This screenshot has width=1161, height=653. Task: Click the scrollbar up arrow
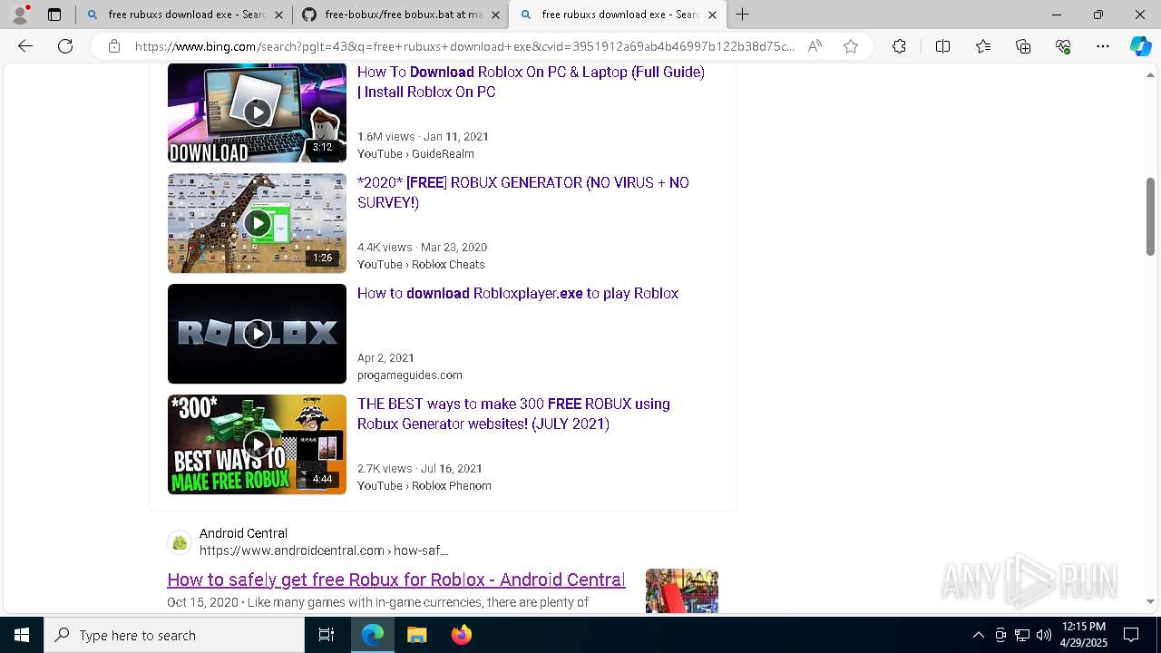click(x=1150, y=76)
